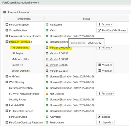Click the Malicious URLs version circle icon
Image resolution: width=131 pixels, height=126 pixels.
click(x=47, y=59)
